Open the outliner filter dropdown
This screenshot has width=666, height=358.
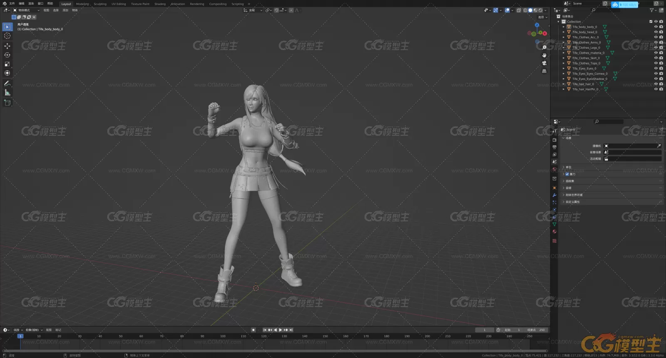(x=653, y=10)
